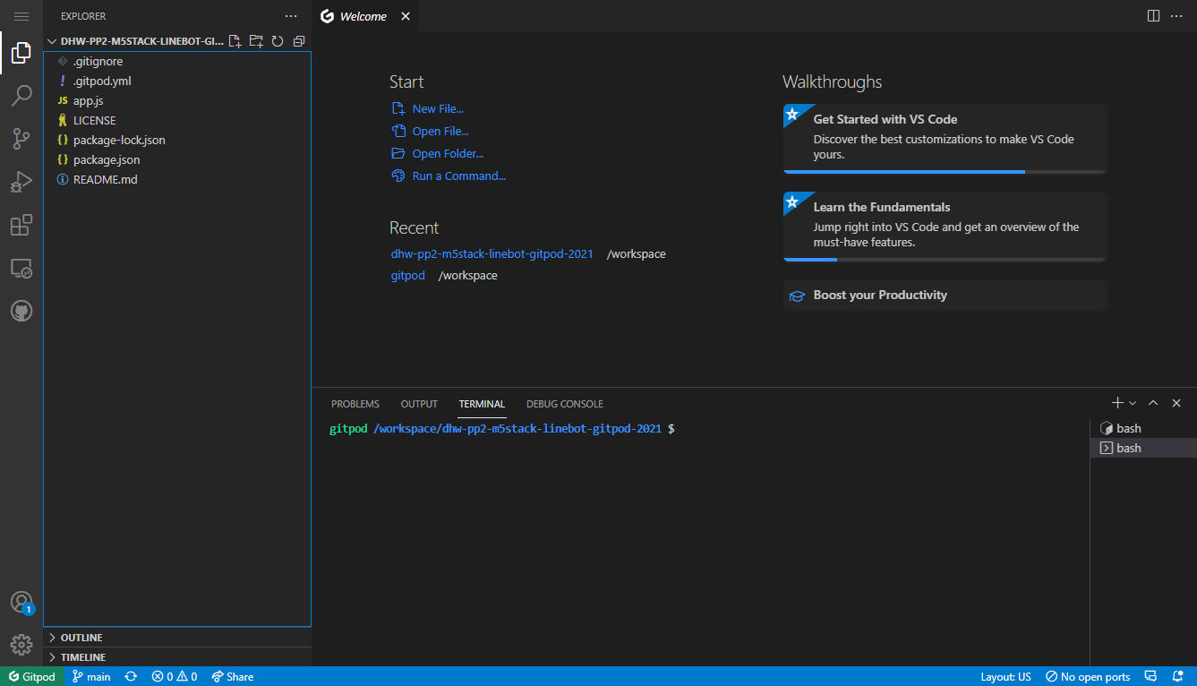Close the terminal panel
1197x686 pixels.
click(1176, 403)
